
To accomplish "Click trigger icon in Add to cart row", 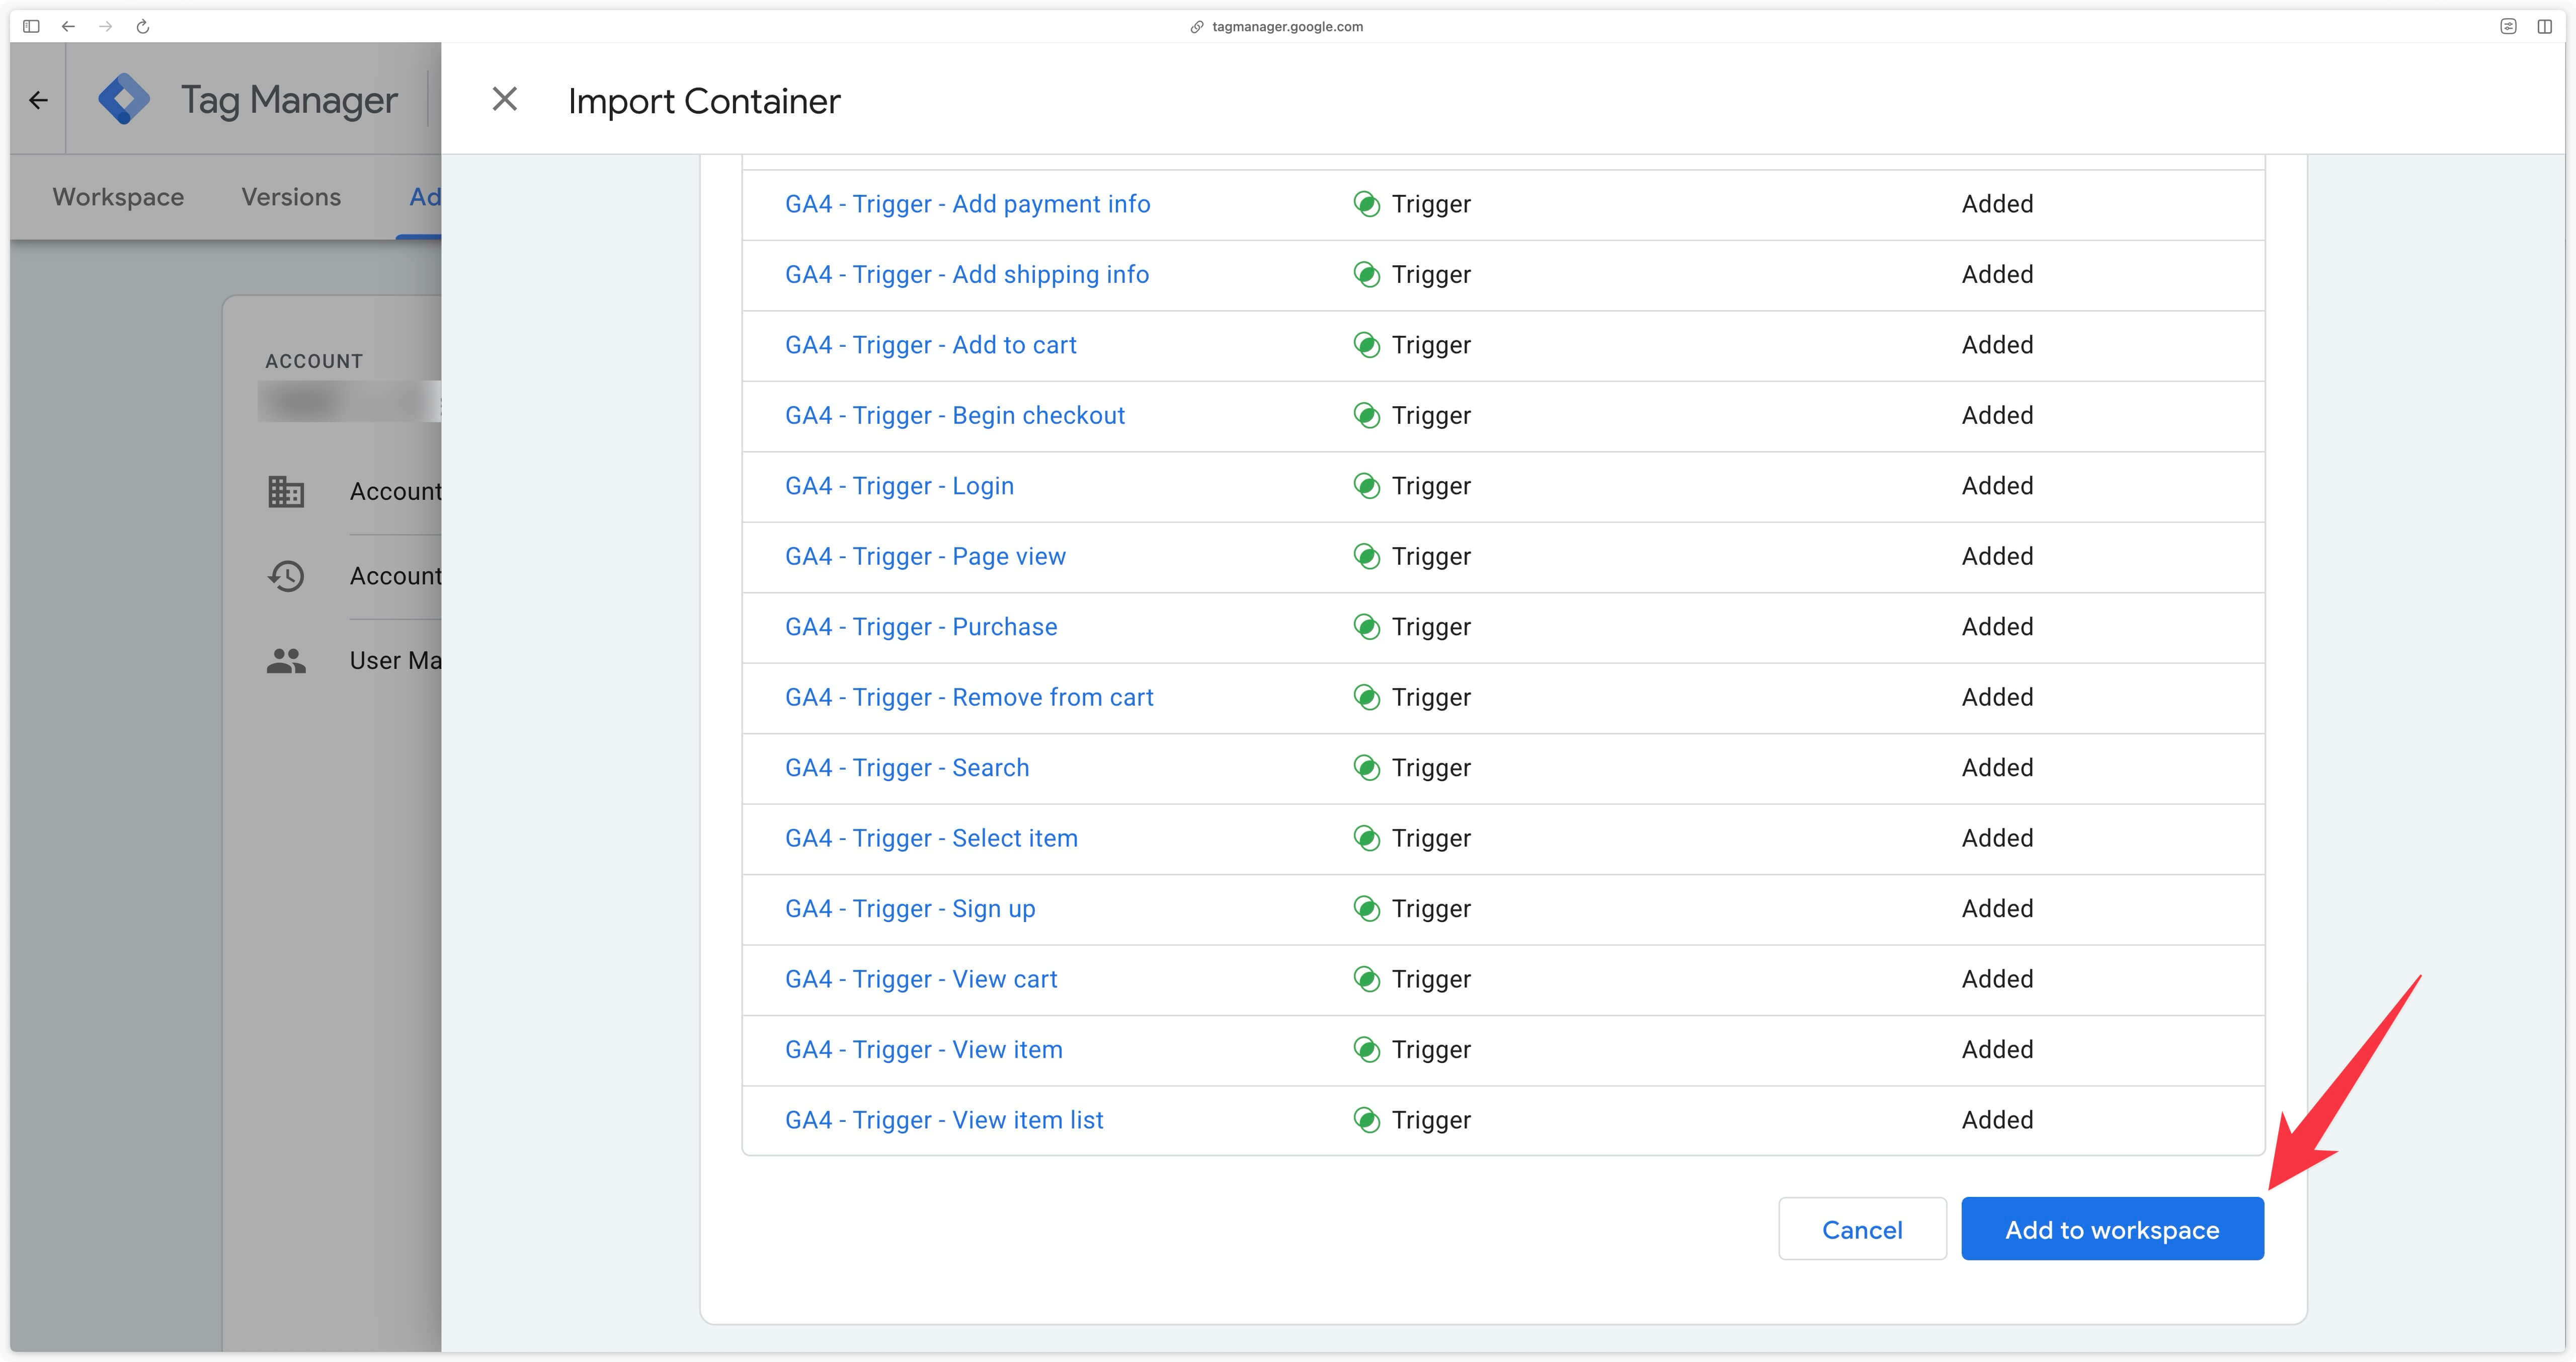I will click(x=1366, y=345).
